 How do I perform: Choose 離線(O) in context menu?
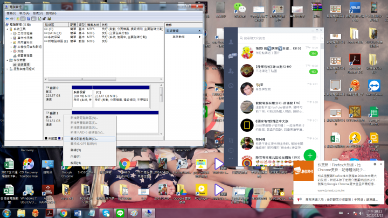(89, 150)
